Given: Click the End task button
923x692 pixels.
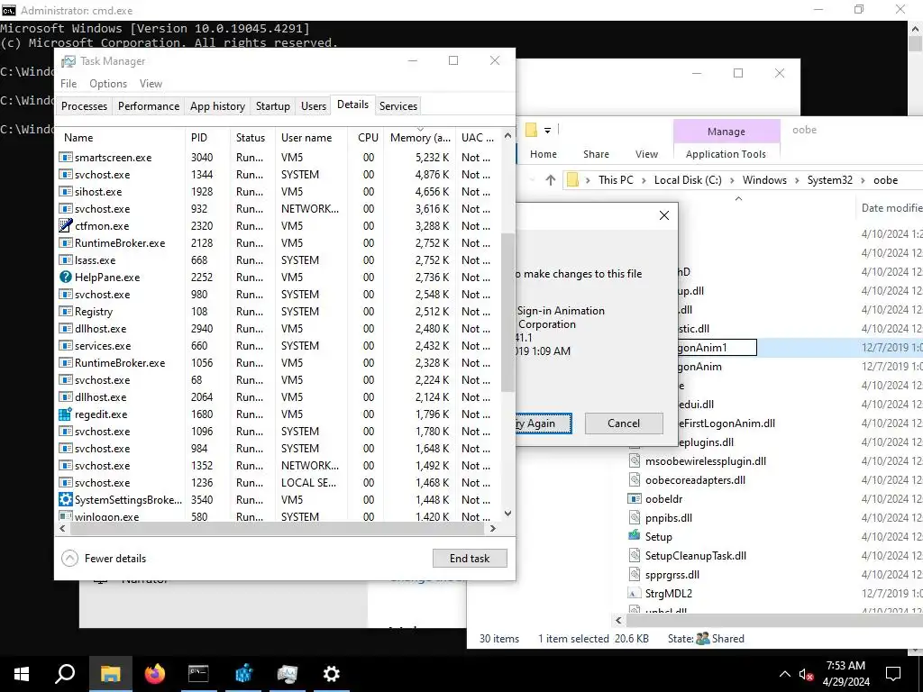Looking at the screenshot, I should [x=469, y=558].
